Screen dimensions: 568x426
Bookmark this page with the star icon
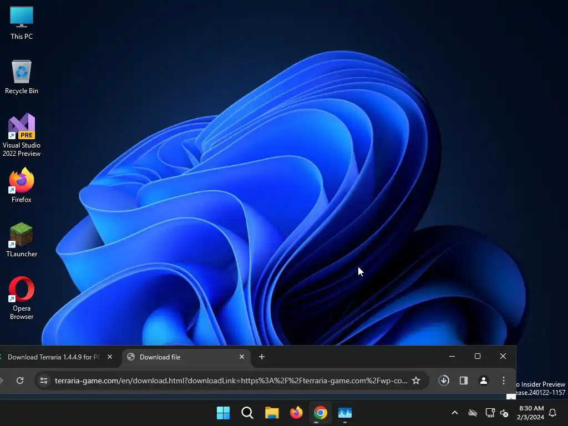tap(416, 381)
